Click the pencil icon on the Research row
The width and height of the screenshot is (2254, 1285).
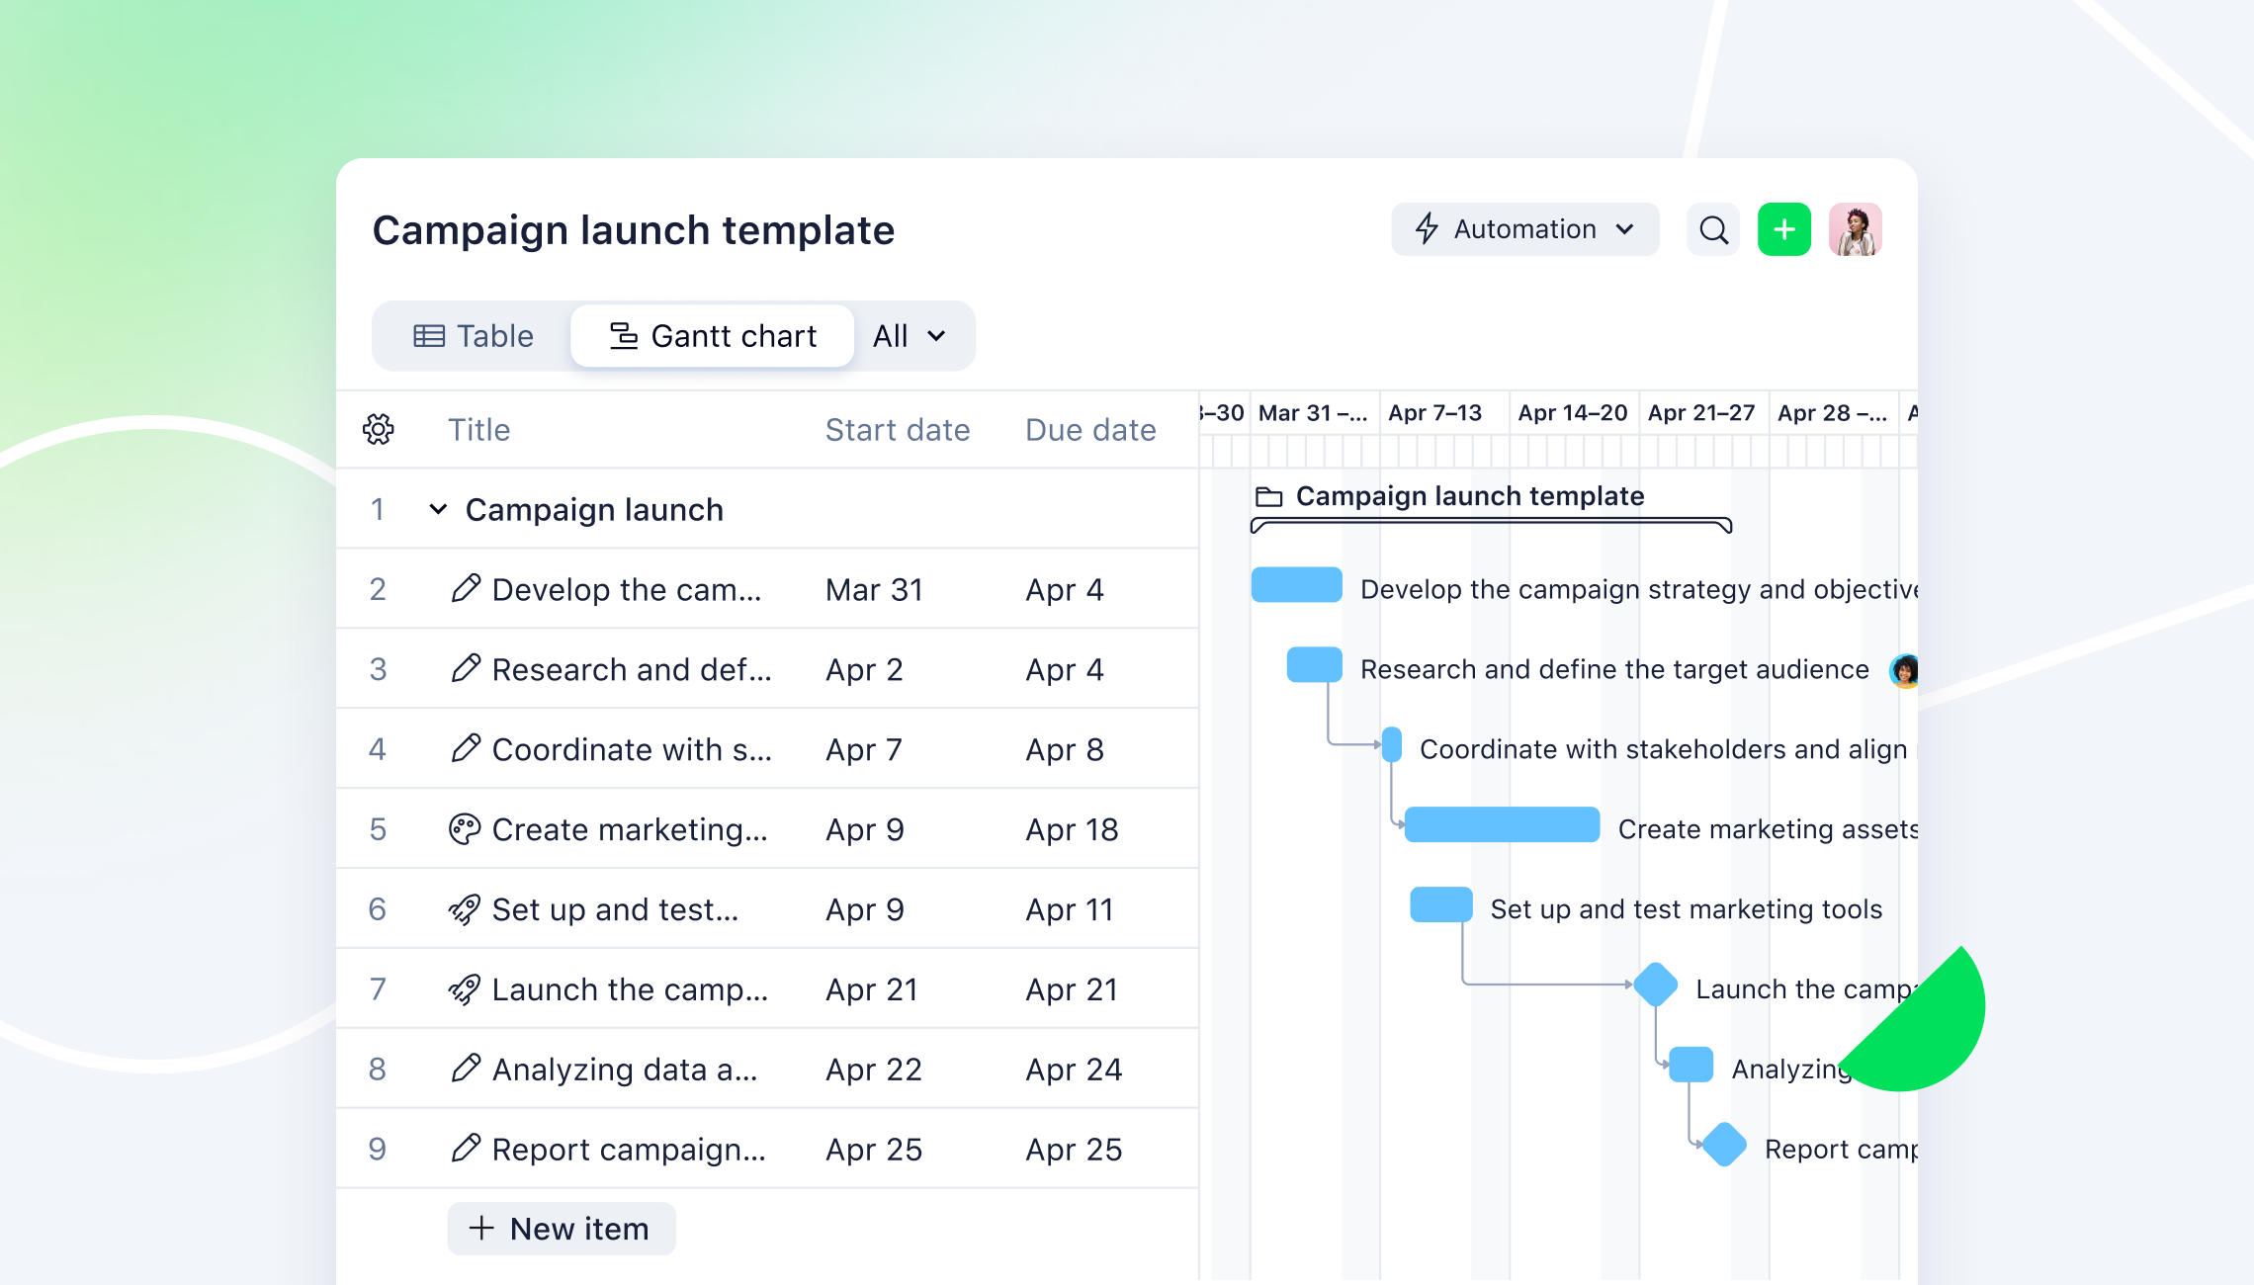click(467, 669)
